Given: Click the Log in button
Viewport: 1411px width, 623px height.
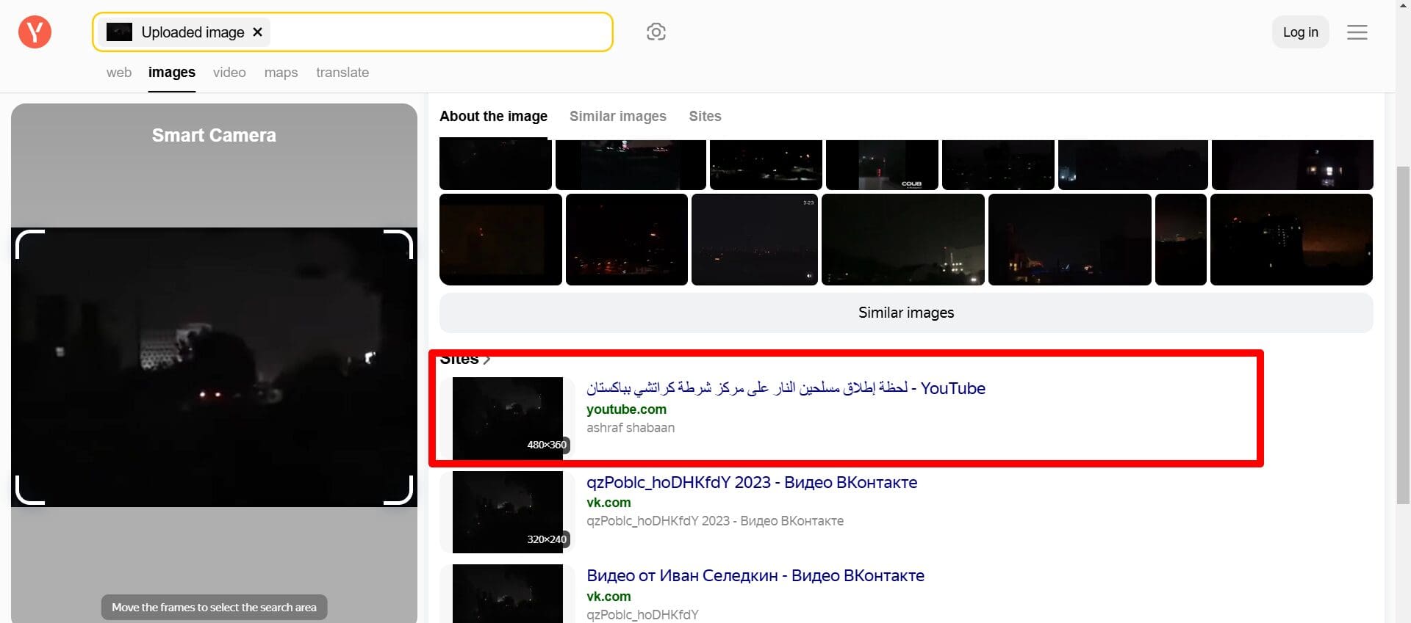Looking at the screenshot, I should click(x=1300, y=32).
